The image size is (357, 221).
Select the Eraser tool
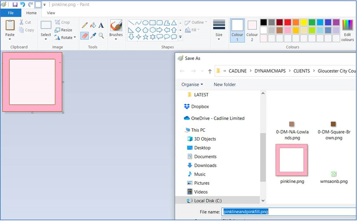pyautogui.click(x=85, y=36)
